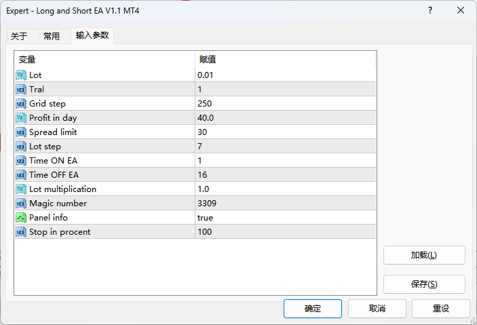
Task: Click the icon beside Time OFF EA
Action: (20, 175)
